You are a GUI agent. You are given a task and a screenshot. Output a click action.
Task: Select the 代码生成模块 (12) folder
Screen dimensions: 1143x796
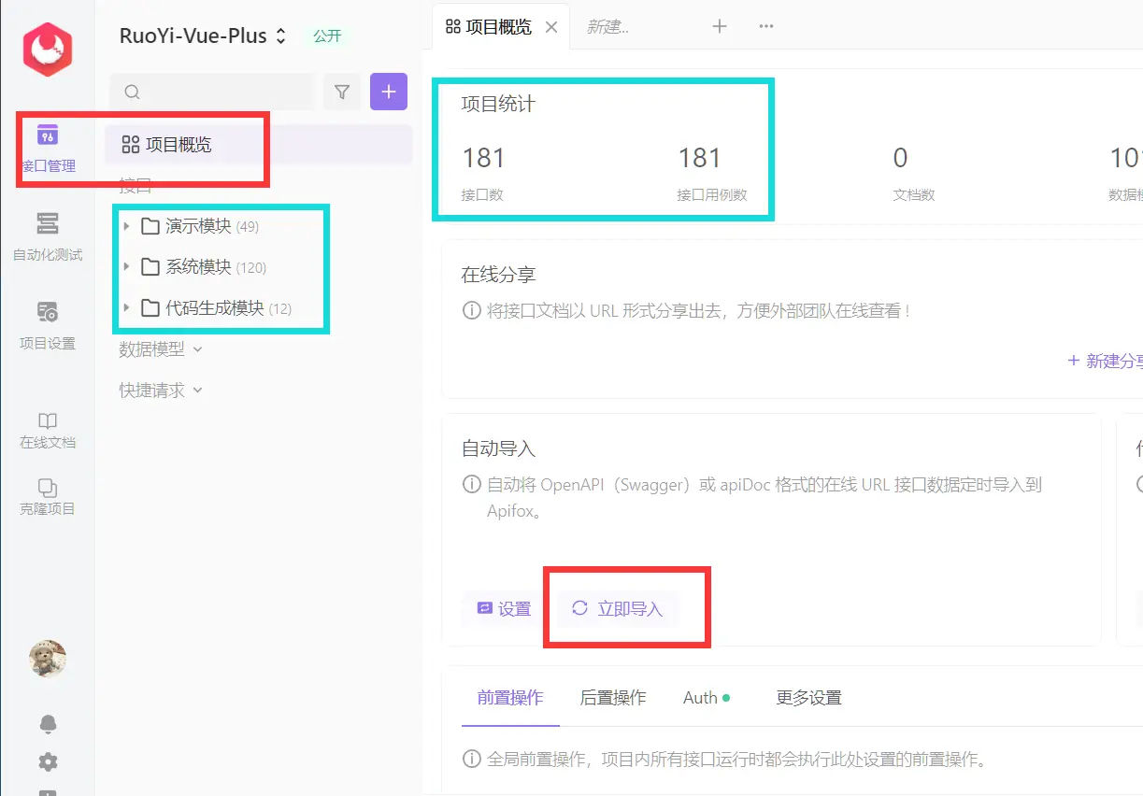[216, 308]
